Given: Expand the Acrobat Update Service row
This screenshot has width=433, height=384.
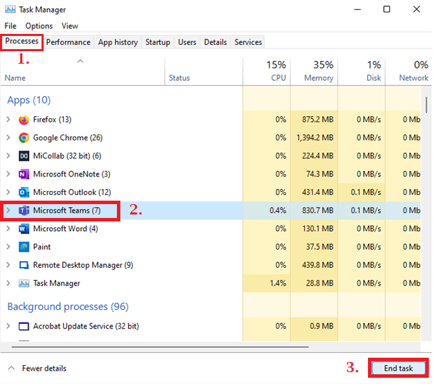Looking at the screenshot, I should (x=8, y=327).
